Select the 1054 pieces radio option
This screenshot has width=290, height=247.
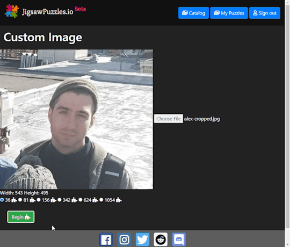101,200
